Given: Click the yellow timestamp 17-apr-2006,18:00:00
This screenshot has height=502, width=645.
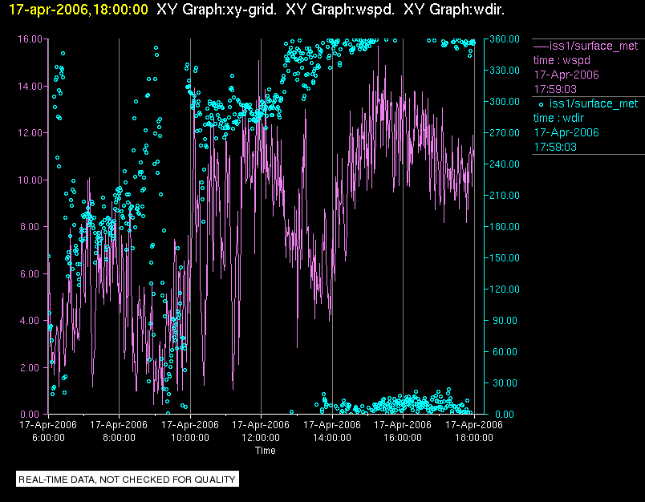Looking at the screenshot, I should [x=78, y=9].
